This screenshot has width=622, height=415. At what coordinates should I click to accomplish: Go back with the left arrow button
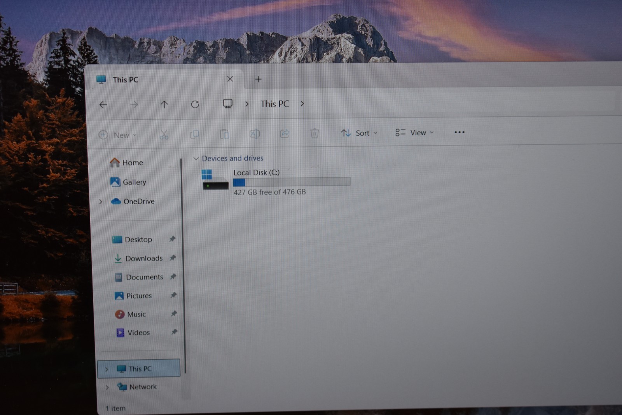pyautogui.click(x=103, y=105)
